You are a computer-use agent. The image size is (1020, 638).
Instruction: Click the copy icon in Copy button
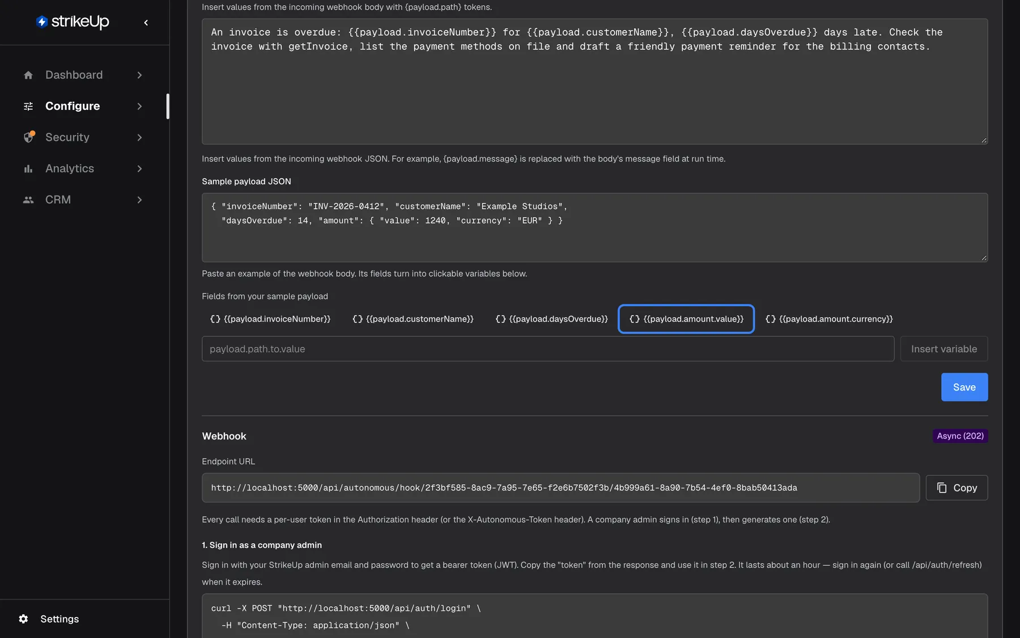pos(942,488)
